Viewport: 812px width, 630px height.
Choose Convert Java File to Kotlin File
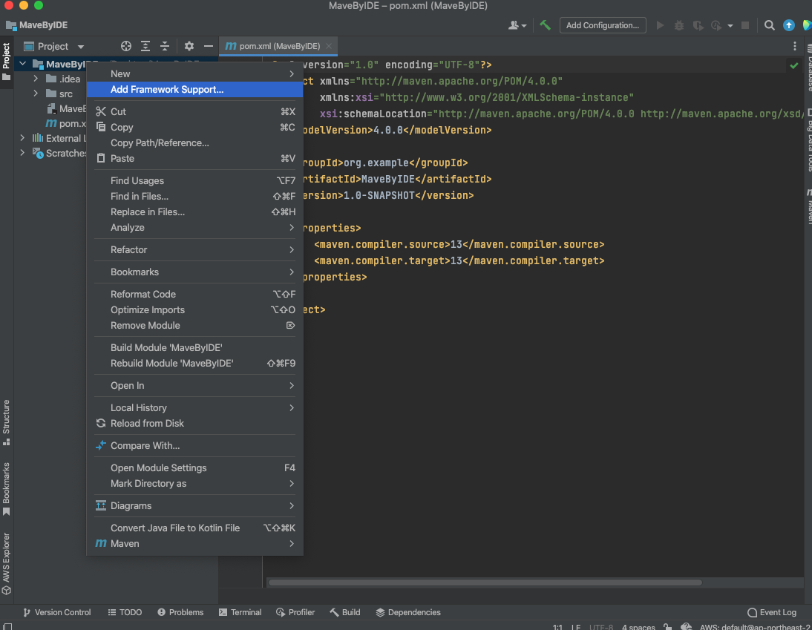pos(194,528)
